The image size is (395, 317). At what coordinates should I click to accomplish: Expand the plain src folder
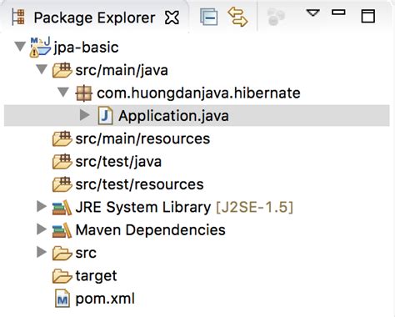point(42,252)
